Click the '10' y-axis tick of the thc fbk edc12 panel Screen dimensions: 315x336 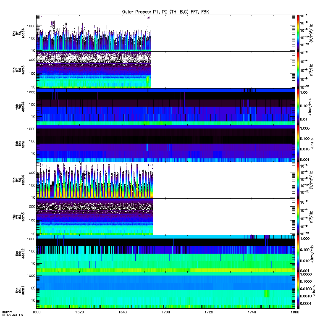(x=33, y=263)
